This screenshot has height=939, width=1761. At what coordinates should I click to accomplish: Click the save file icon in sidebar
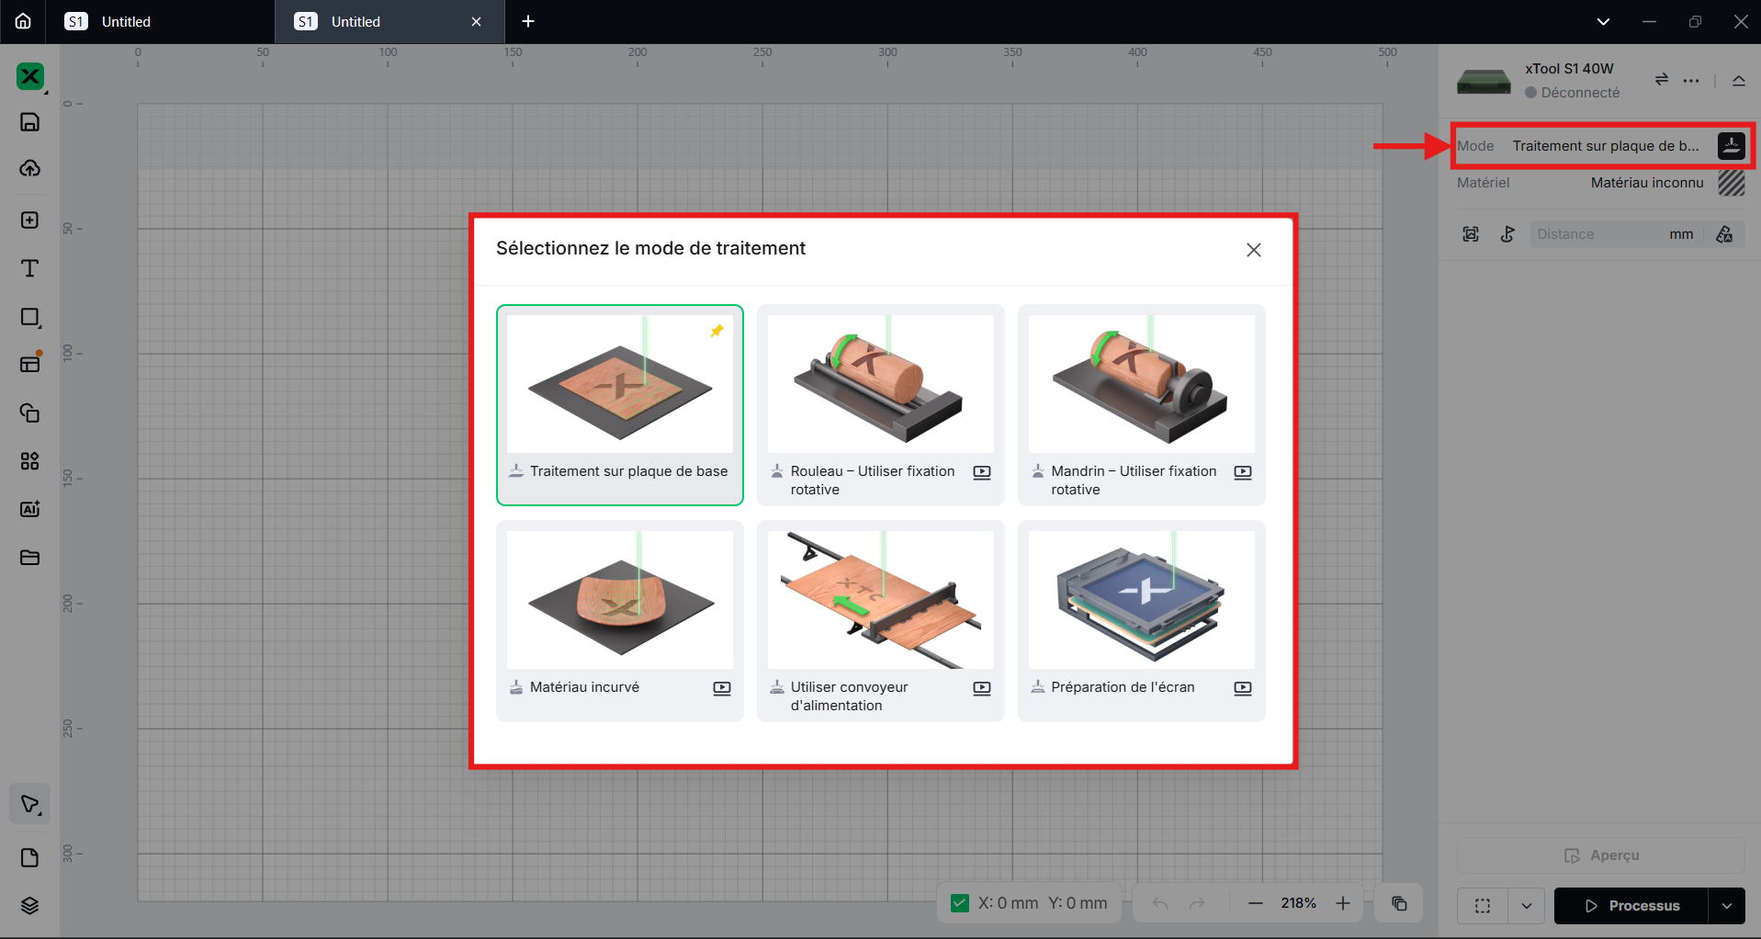pyautogui.click(x=29, y=122)
